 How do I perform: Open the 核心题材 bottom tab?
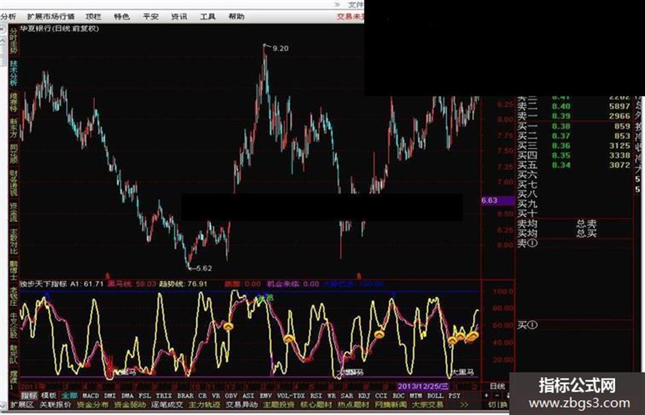click(x=316, y=405)
